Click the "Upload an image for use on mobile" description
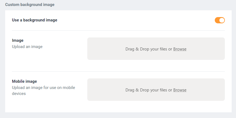 pyautogui.click(x=44, y=88)
